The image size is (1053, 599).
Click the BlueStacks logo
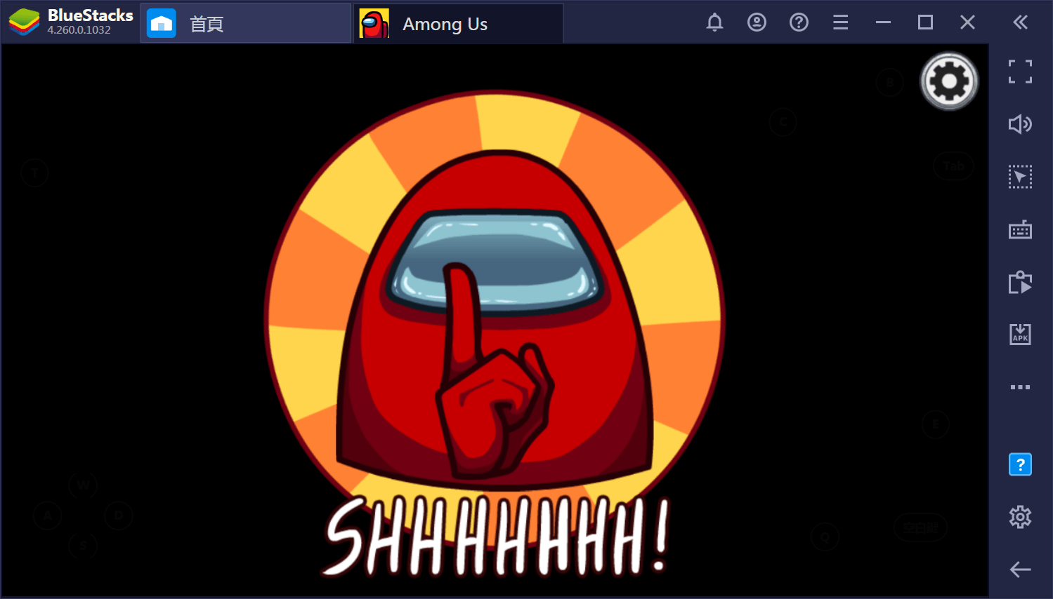[24, 22]
